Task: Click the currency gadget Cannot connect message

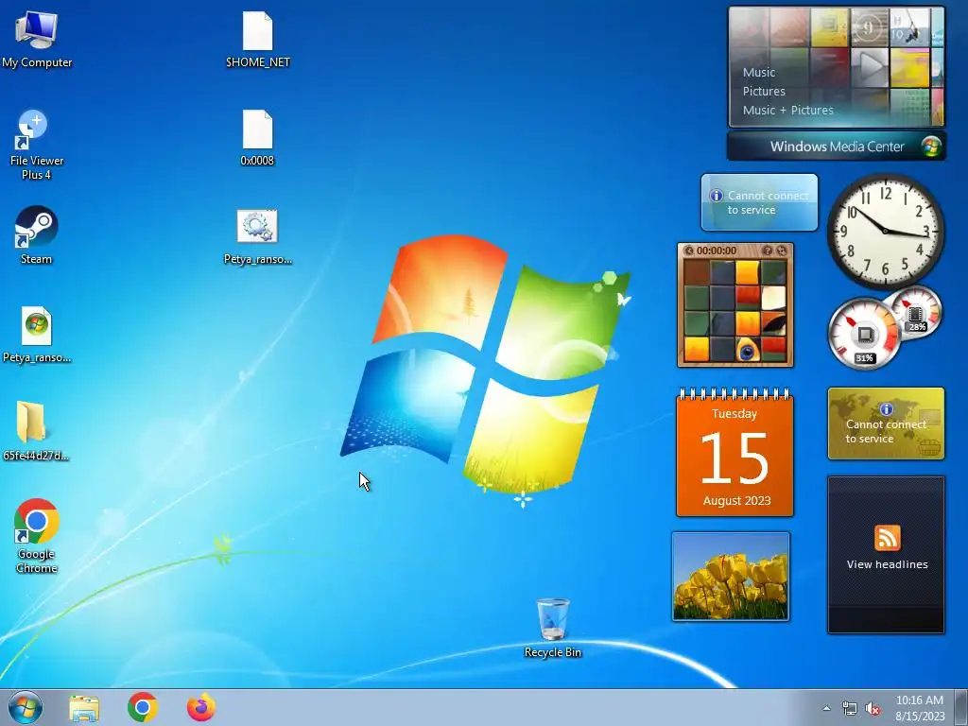Action: coord(886,431)
